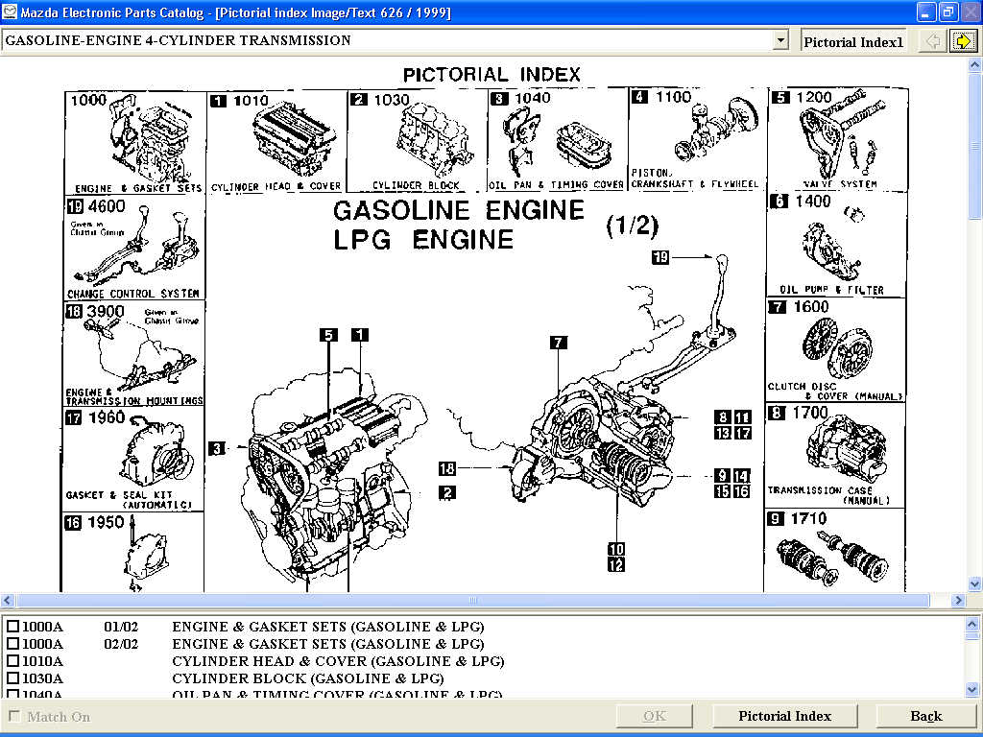Open the 1700 Transmission Case (Manual) thumbnail

point(834,455)
